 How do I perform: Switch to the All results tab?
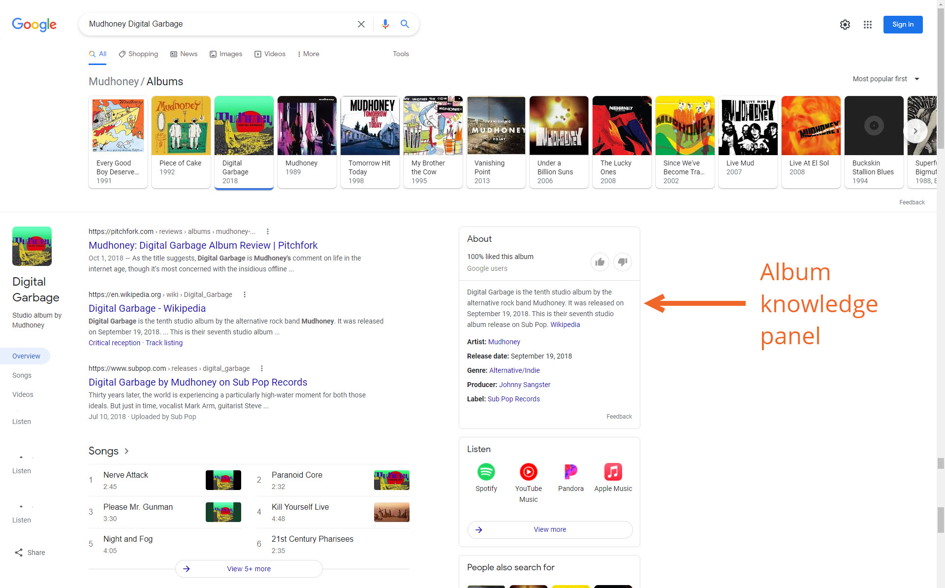[x=97, y=54]
